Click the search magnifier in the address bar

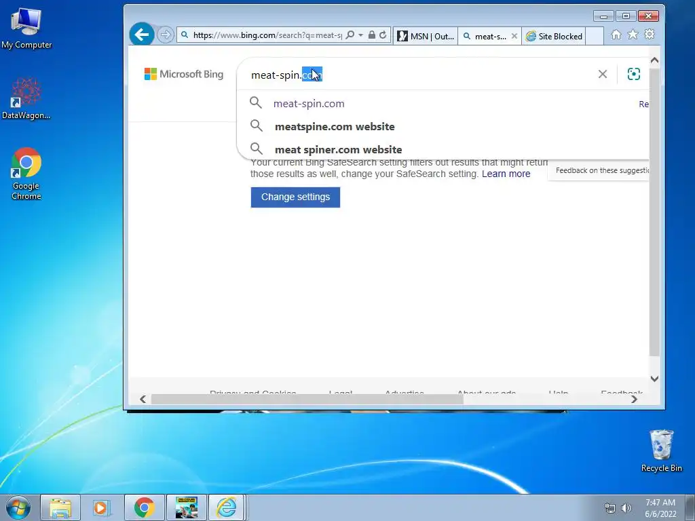[350, 35]
